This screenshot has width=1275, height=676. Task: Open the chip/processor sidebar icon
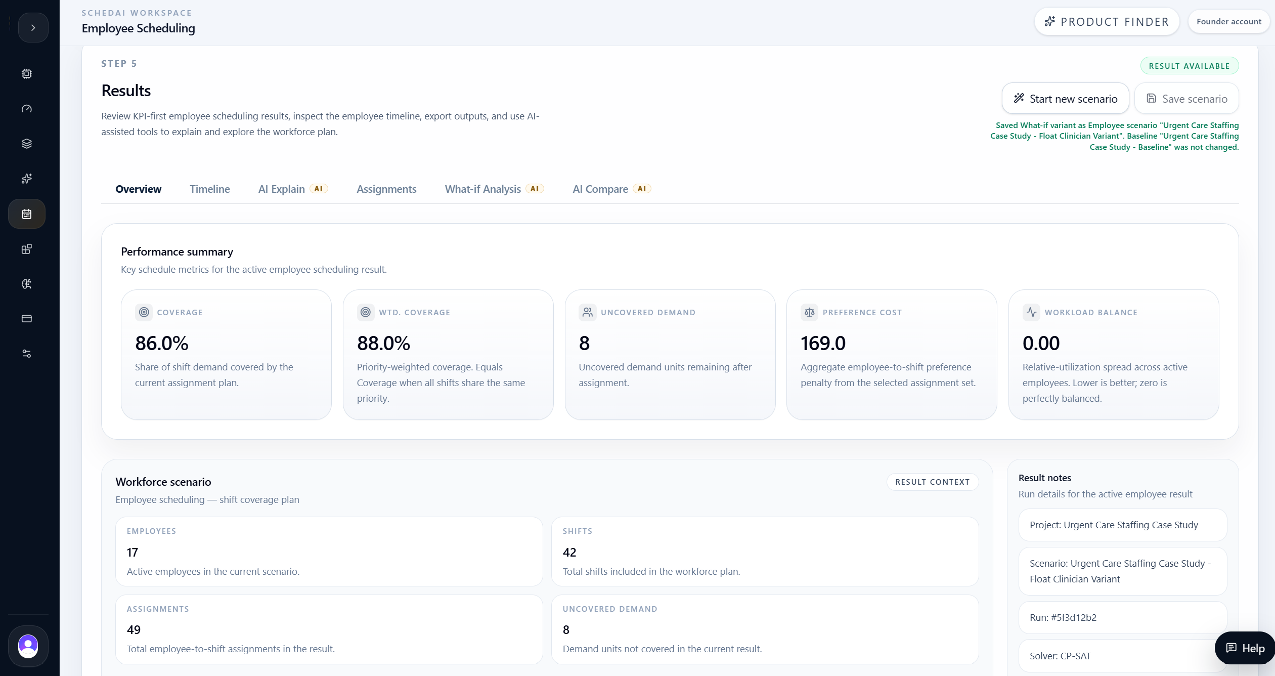pos(27,74)
